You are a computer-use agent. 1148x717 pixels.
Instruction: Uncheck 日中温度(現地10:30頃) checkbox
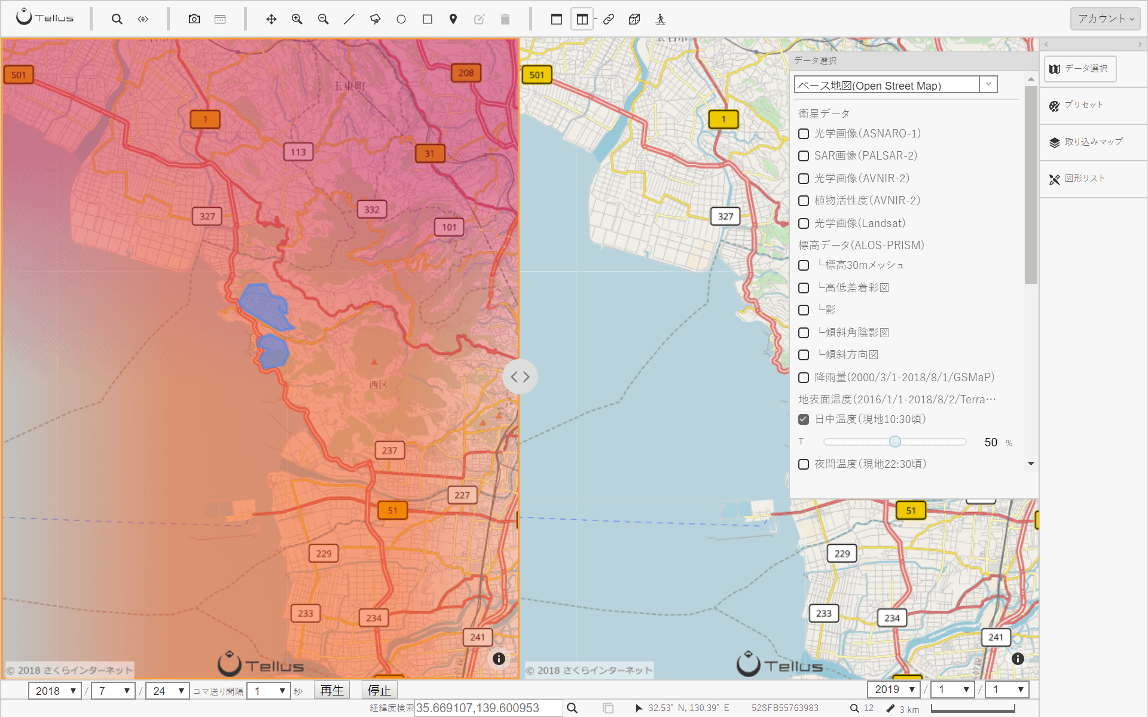[804, 419]
